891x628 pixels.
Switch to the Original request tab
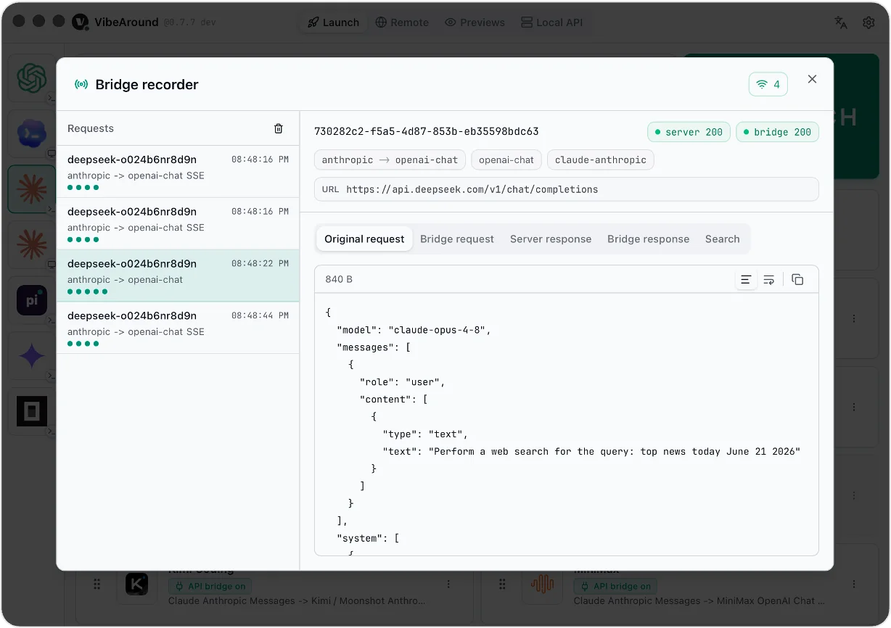(364, 239)
